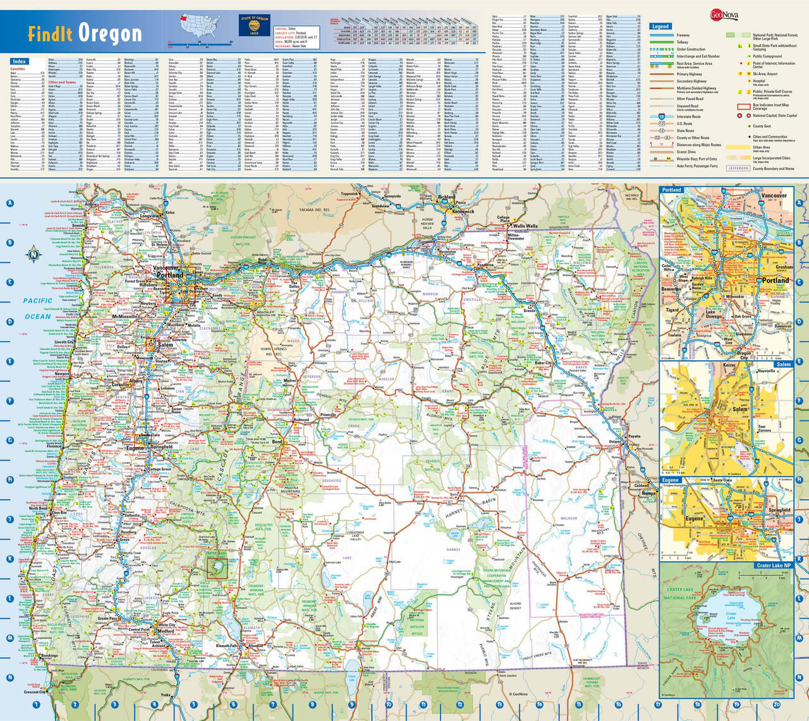Click the blue Legend title box

[660, 27]
